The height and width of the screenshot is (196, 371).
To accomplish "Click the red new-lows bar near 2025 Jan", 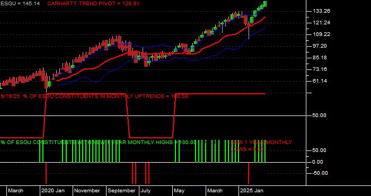I will [x=249, y=173].
